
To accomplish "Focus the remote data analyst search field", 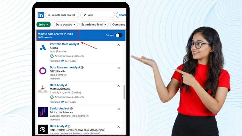I will (x=62, y=15).
